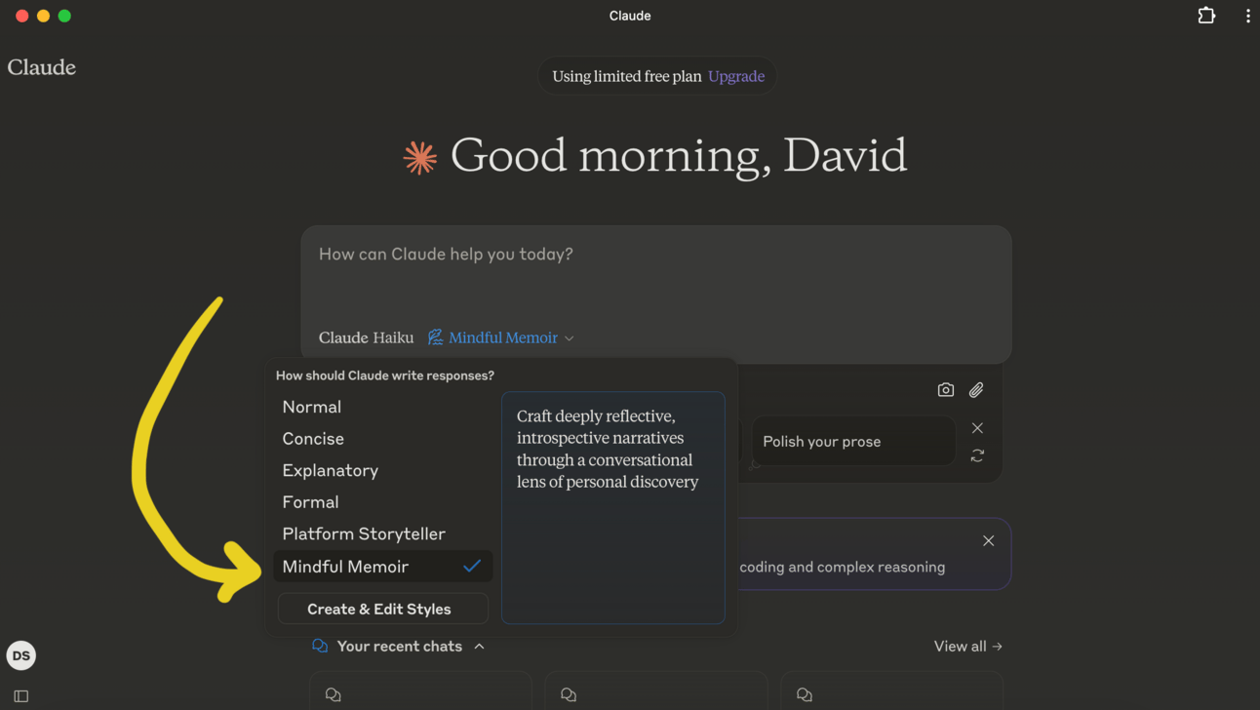Open the DS user avatar menu
Image resolution: width=1260 pixels, height=710 pixels.
(x=21, y=655)
